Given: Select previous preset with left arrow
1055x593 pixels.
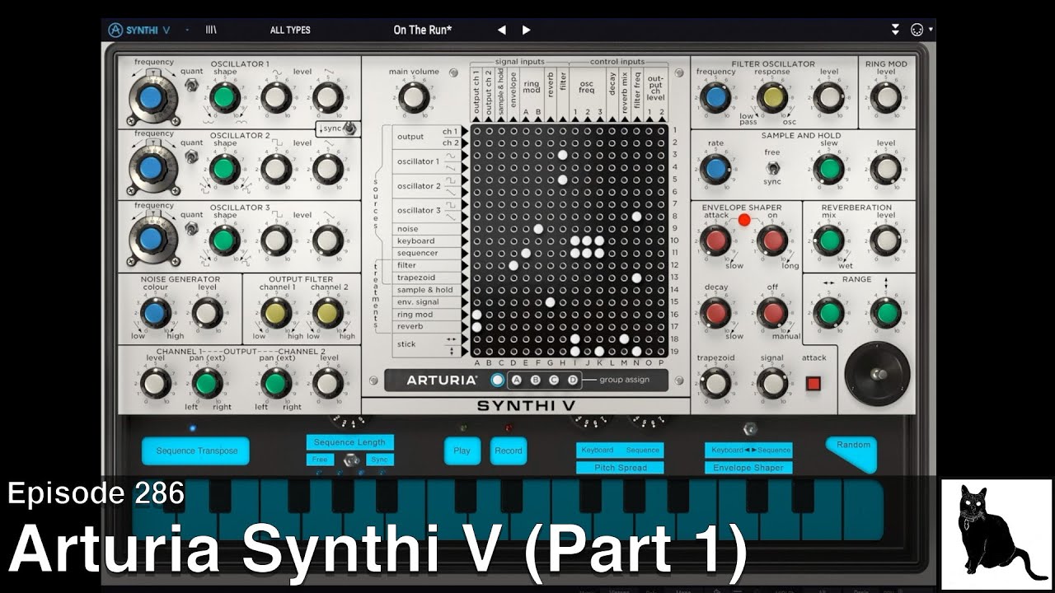Looking at the screenshot, I should [x=501, y=30].
